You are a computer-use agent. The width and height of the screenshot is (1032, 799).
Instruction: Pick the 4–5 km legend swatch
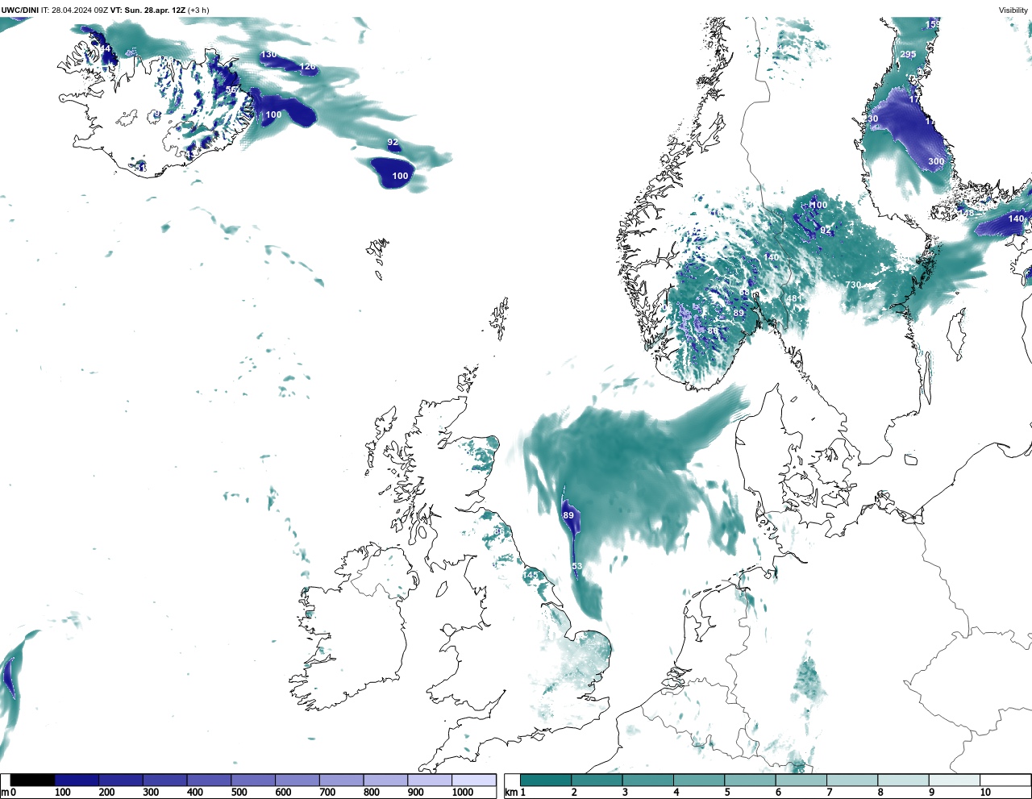coord(699,780)
